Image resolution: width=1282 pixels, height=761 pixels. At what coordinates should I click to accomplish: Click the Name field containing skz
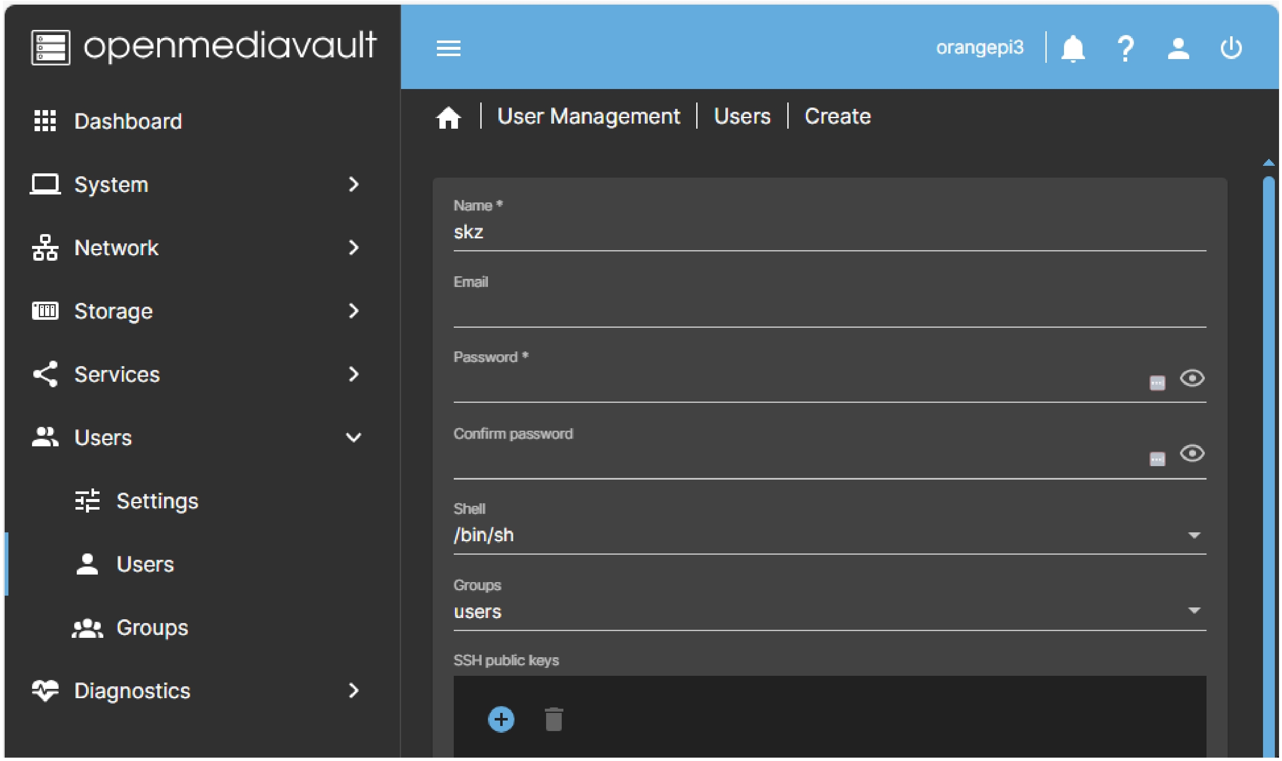pyautogui.click(x=830, y=232)
